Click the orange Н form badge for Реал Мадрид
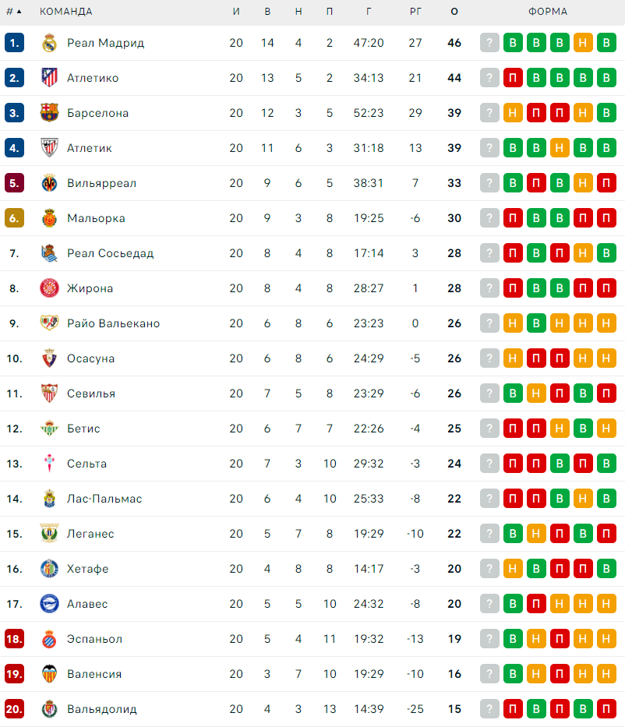The width and height of the screenshot is (625, 727). pos(583,43)
